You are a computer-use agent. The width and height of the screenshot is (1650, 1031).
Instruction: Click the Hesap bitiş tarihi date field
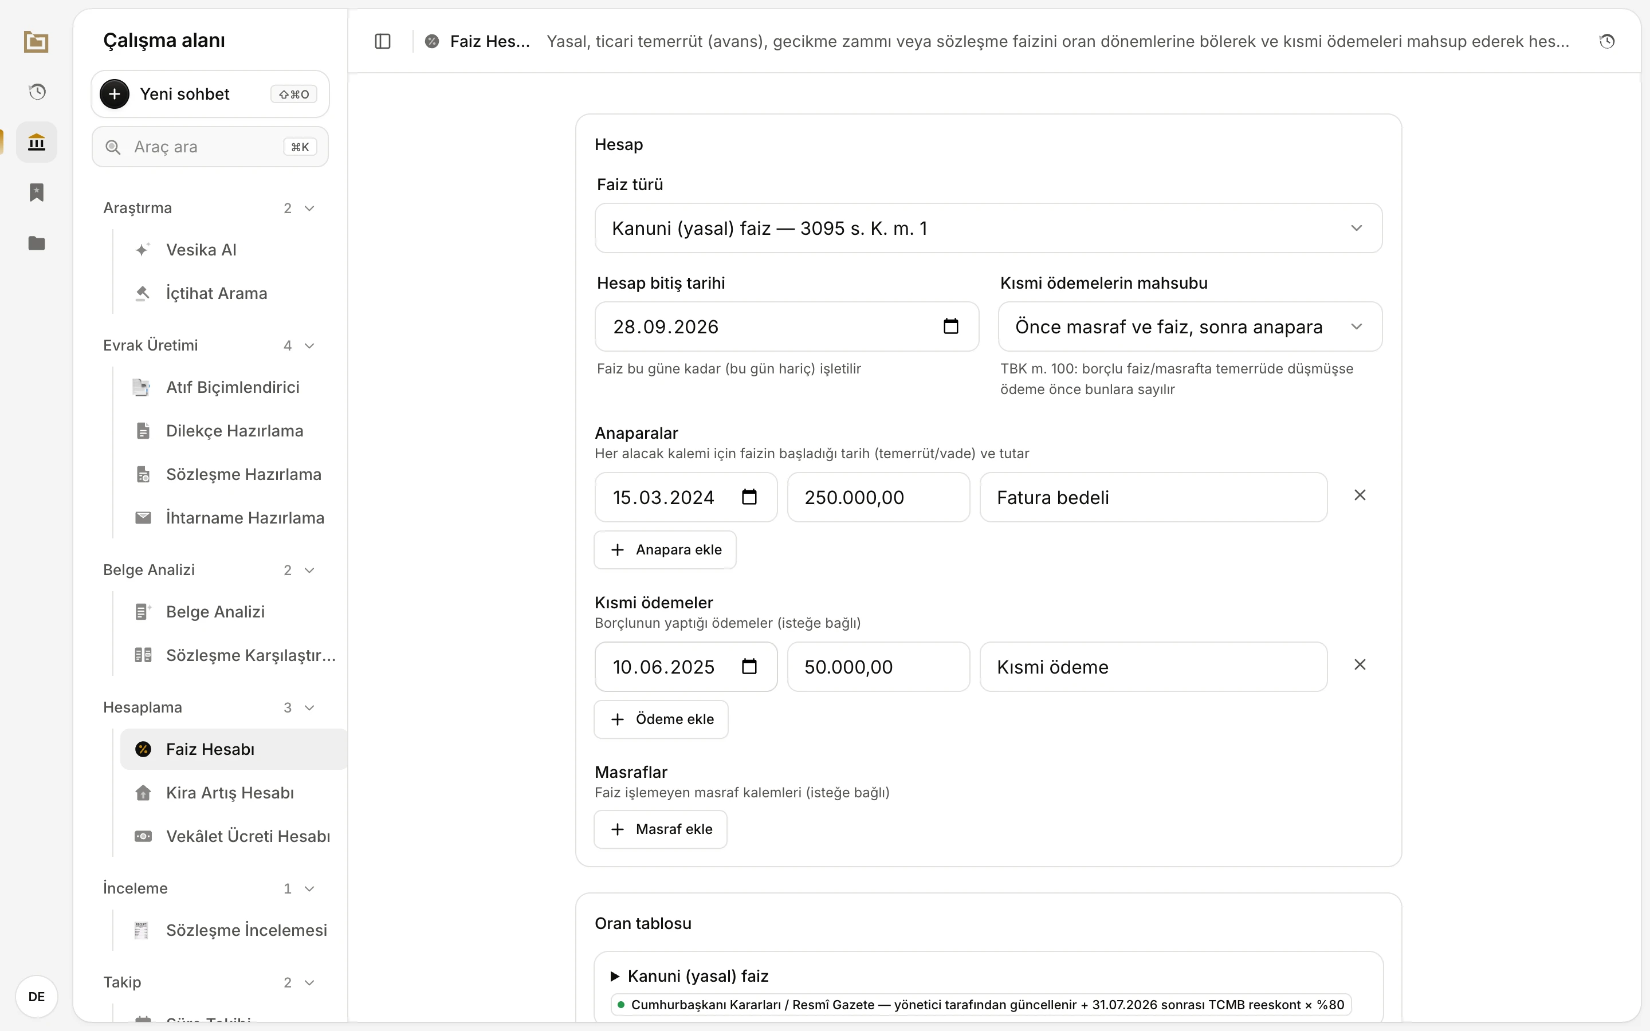click(x=787, y=326)
